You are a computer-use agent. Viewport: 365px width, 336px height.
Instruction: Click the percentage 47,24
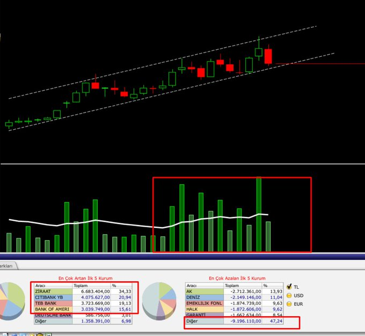(276, 321)
